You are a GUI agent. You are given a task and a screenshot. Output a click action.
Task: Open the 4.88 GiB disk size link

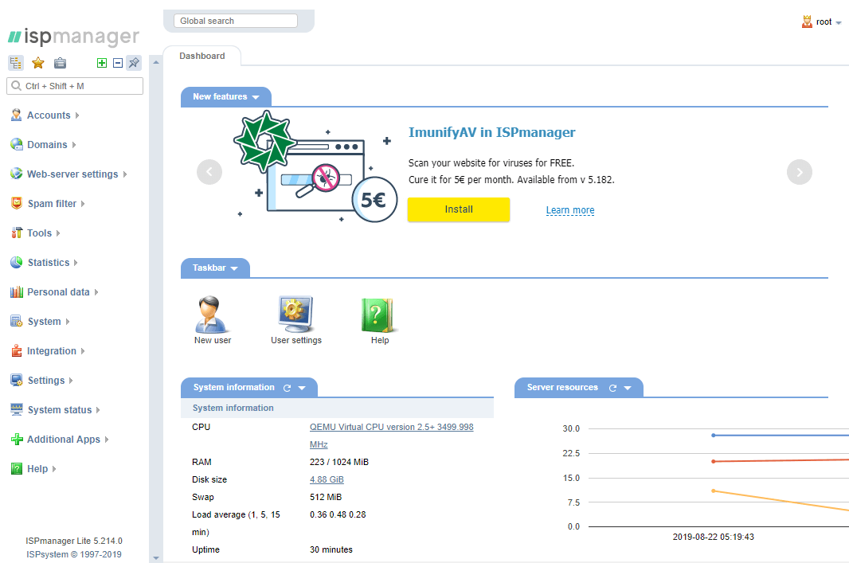327,479
